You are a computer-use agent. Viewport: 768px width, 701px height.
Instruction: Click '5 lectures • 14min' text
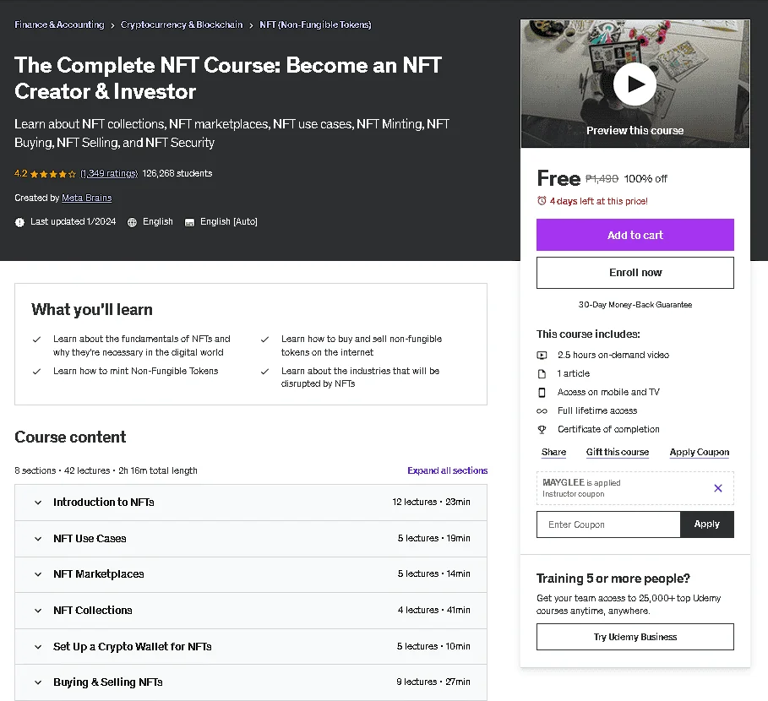pos(434,573)
